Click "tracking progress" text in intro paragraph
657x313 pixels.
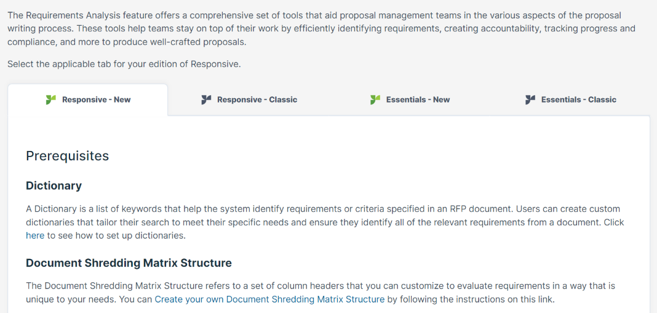(575, 29)
